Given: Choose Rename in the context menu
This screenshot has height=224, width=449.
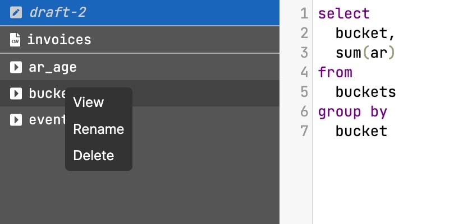Looking at the screenshot, I should (99, 129).
